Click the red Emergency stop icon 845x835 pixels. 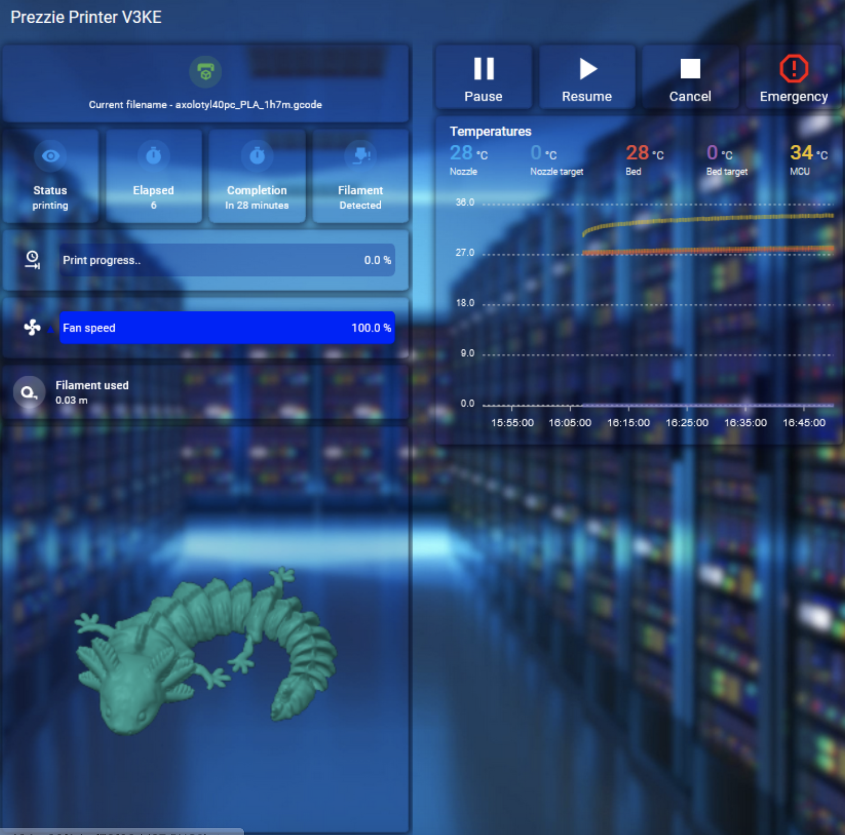pos(794,69)
